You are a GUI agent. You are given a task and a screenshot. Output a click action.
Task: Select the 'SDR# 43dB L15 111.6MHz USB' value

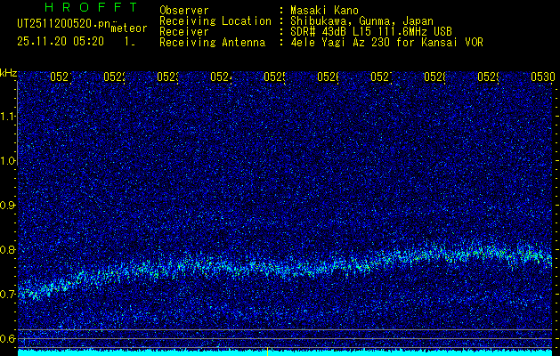click(x=371, y=32)
